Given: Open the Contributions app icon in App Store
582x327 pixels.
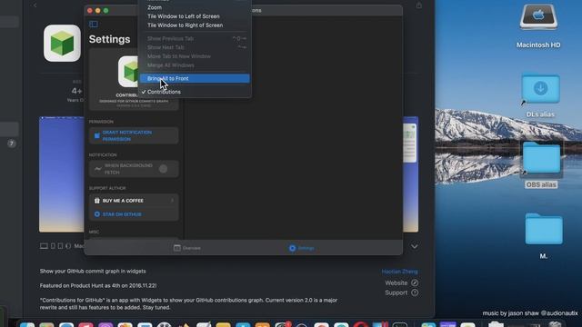Looking at the screenshot, I should pos(62,43).
